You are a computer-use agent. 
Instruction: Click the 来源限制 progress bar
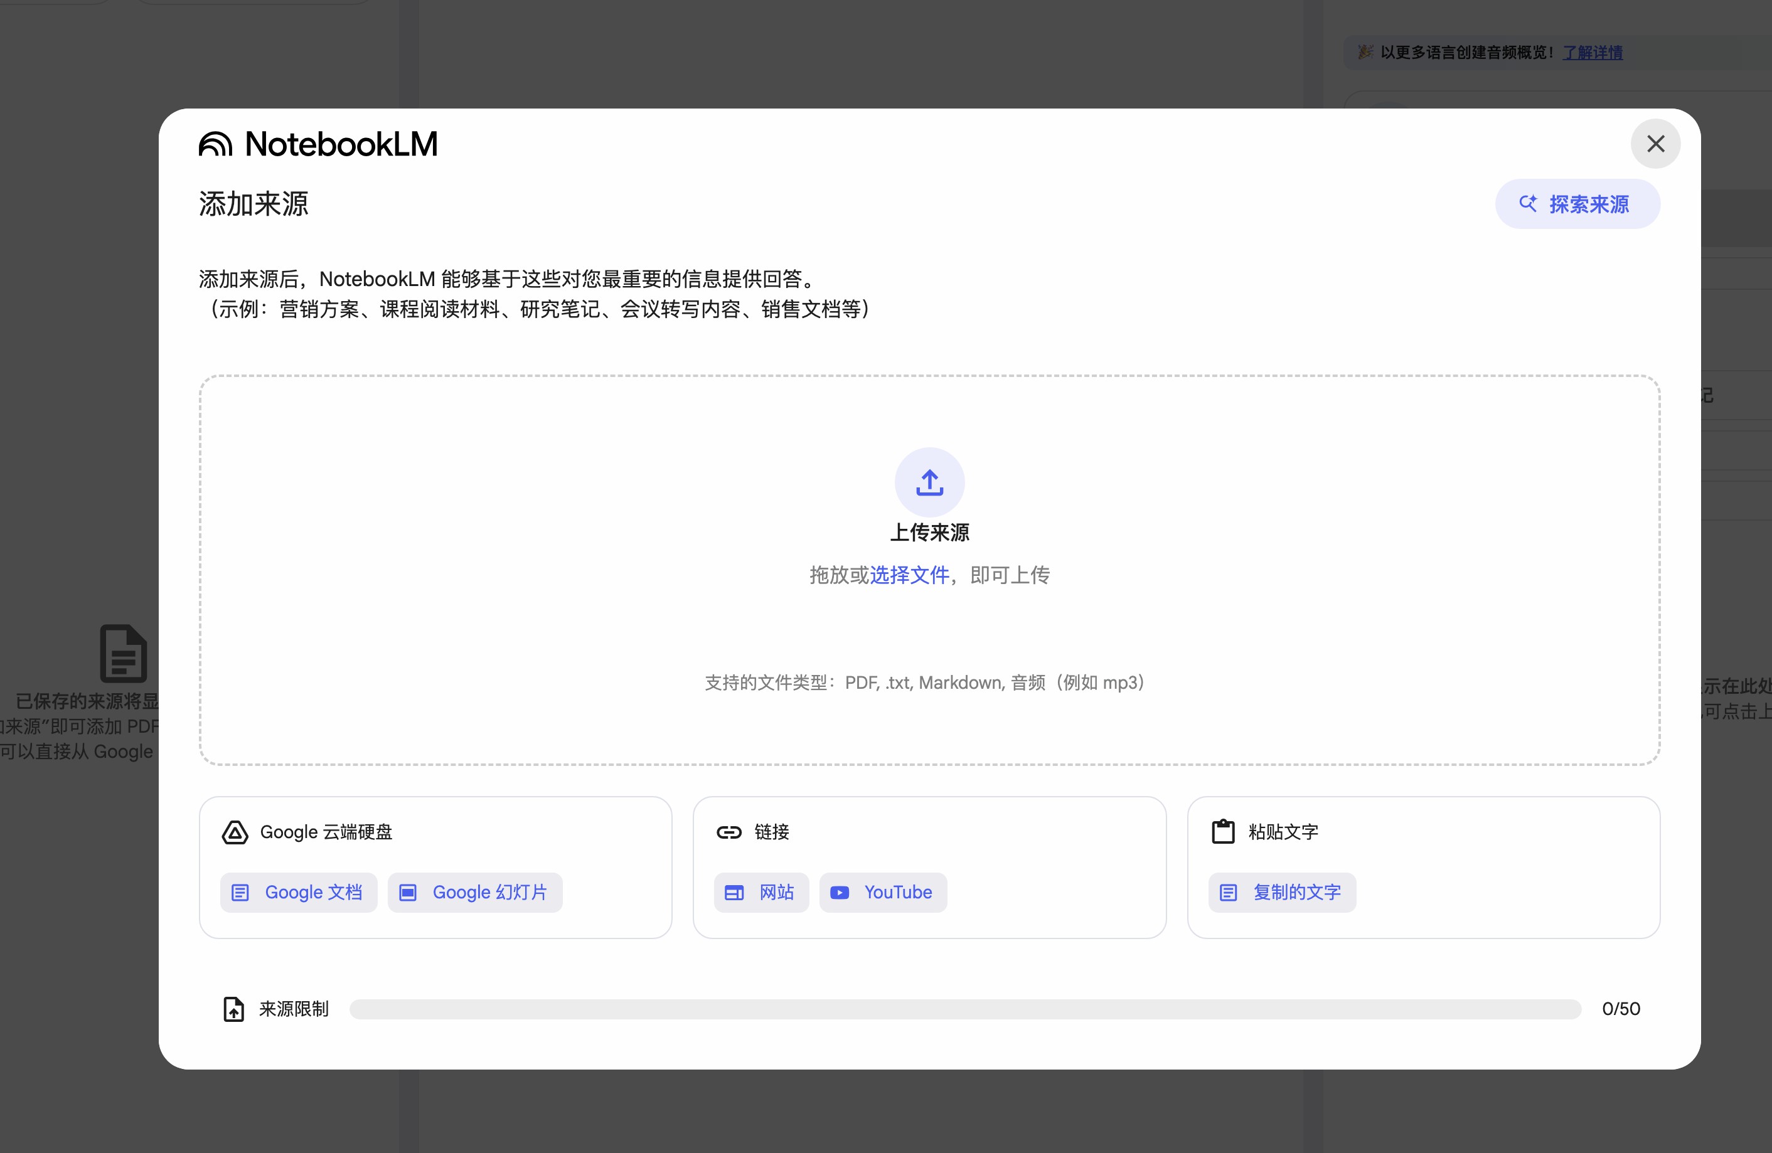965,1009
